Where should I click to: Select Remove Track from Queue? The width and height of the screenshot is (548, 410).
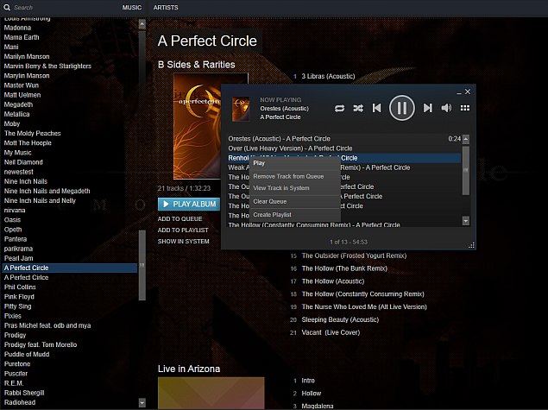coord(295,176)
